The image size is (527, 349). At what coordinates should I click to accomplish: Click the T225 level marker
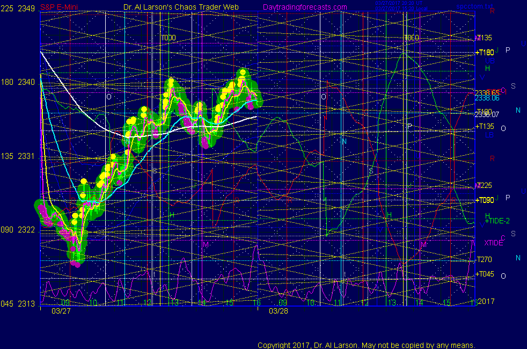(x=485, y=185)
